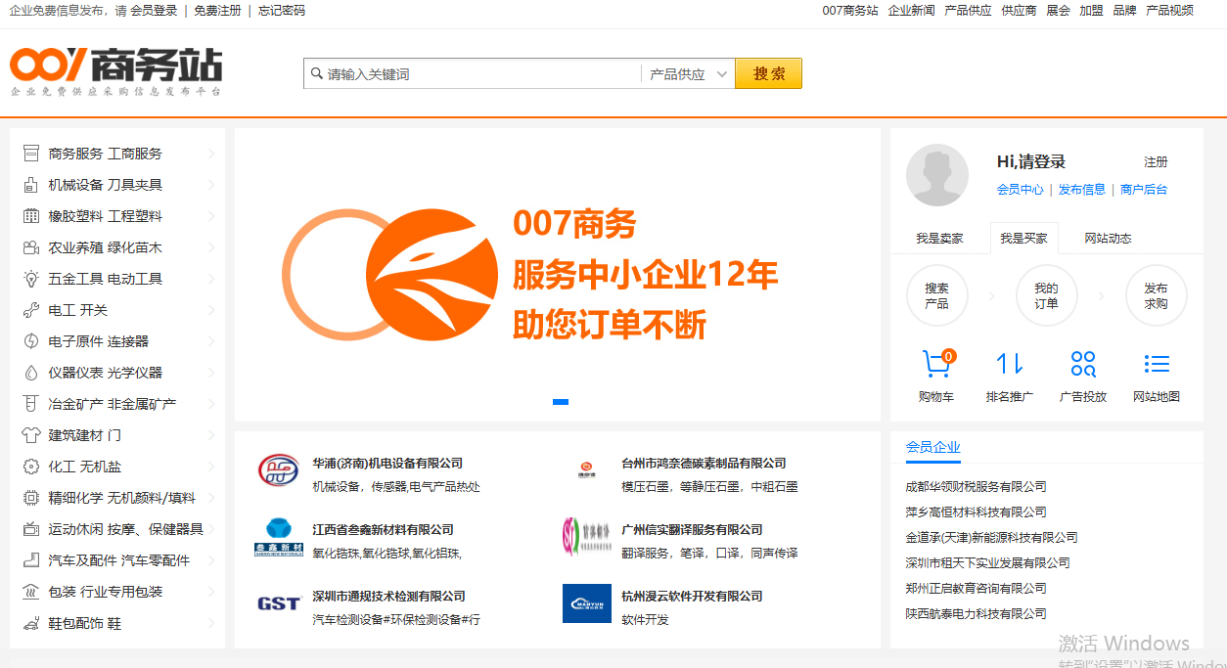Click the 排名推广 ranking promotion icon
The image size is (1227, 668).
(1009, 366)
